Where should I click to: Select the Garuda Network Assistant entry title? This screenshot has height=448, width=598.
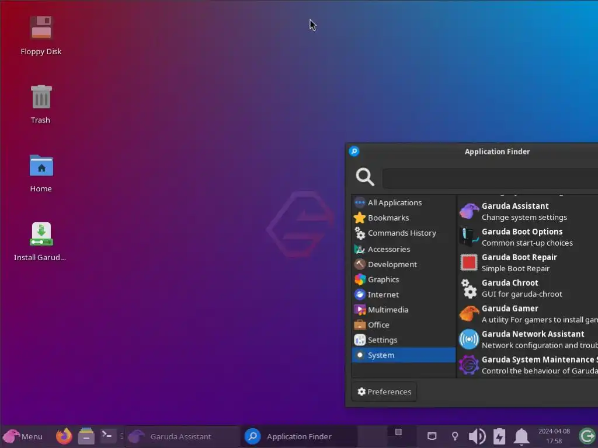tap(533, 334)
